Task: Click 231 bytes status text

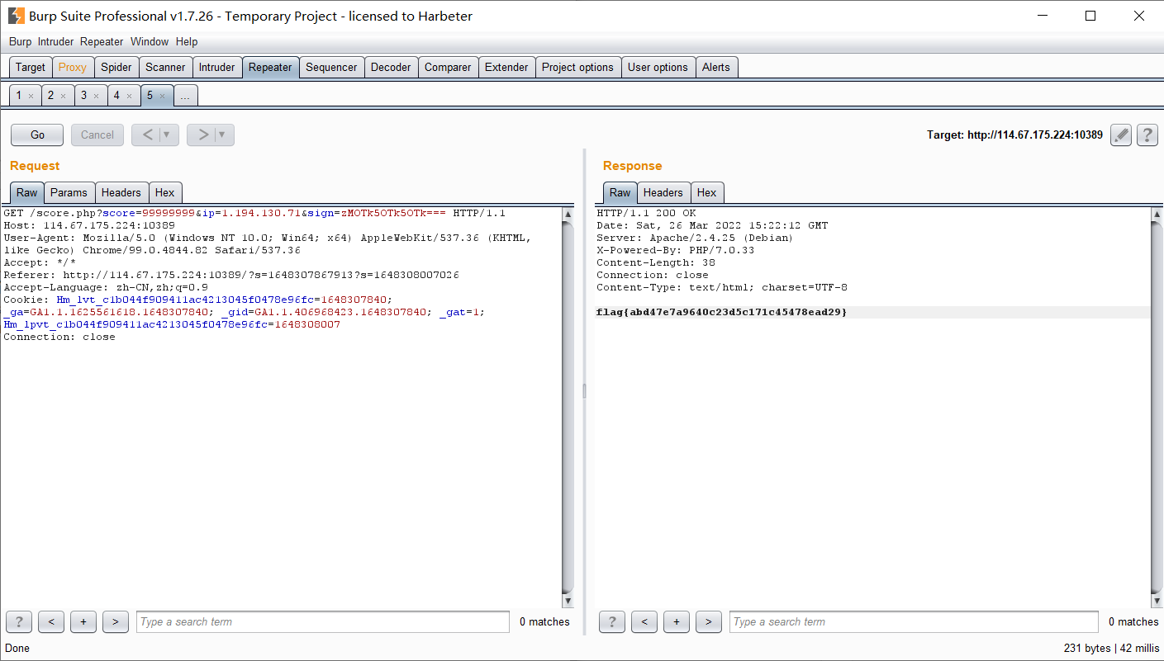Action: click(1087, 648)
